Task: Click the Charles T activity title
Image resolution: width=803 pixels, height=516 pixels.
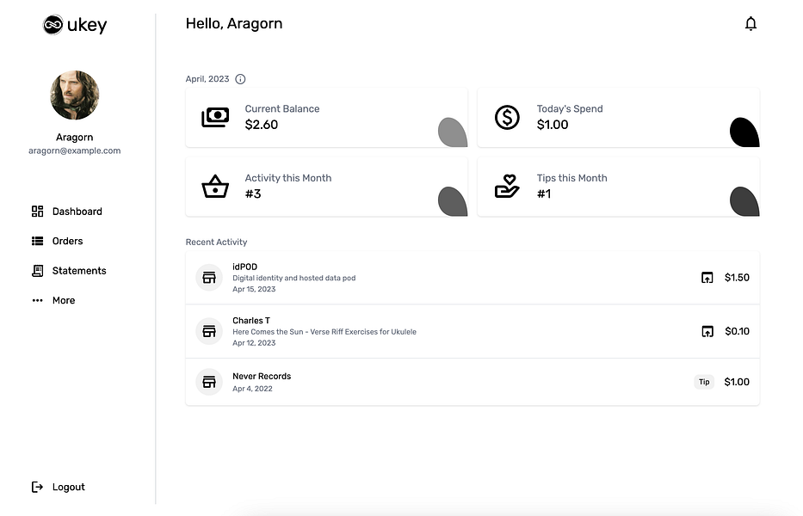Action: click(251, 321)
